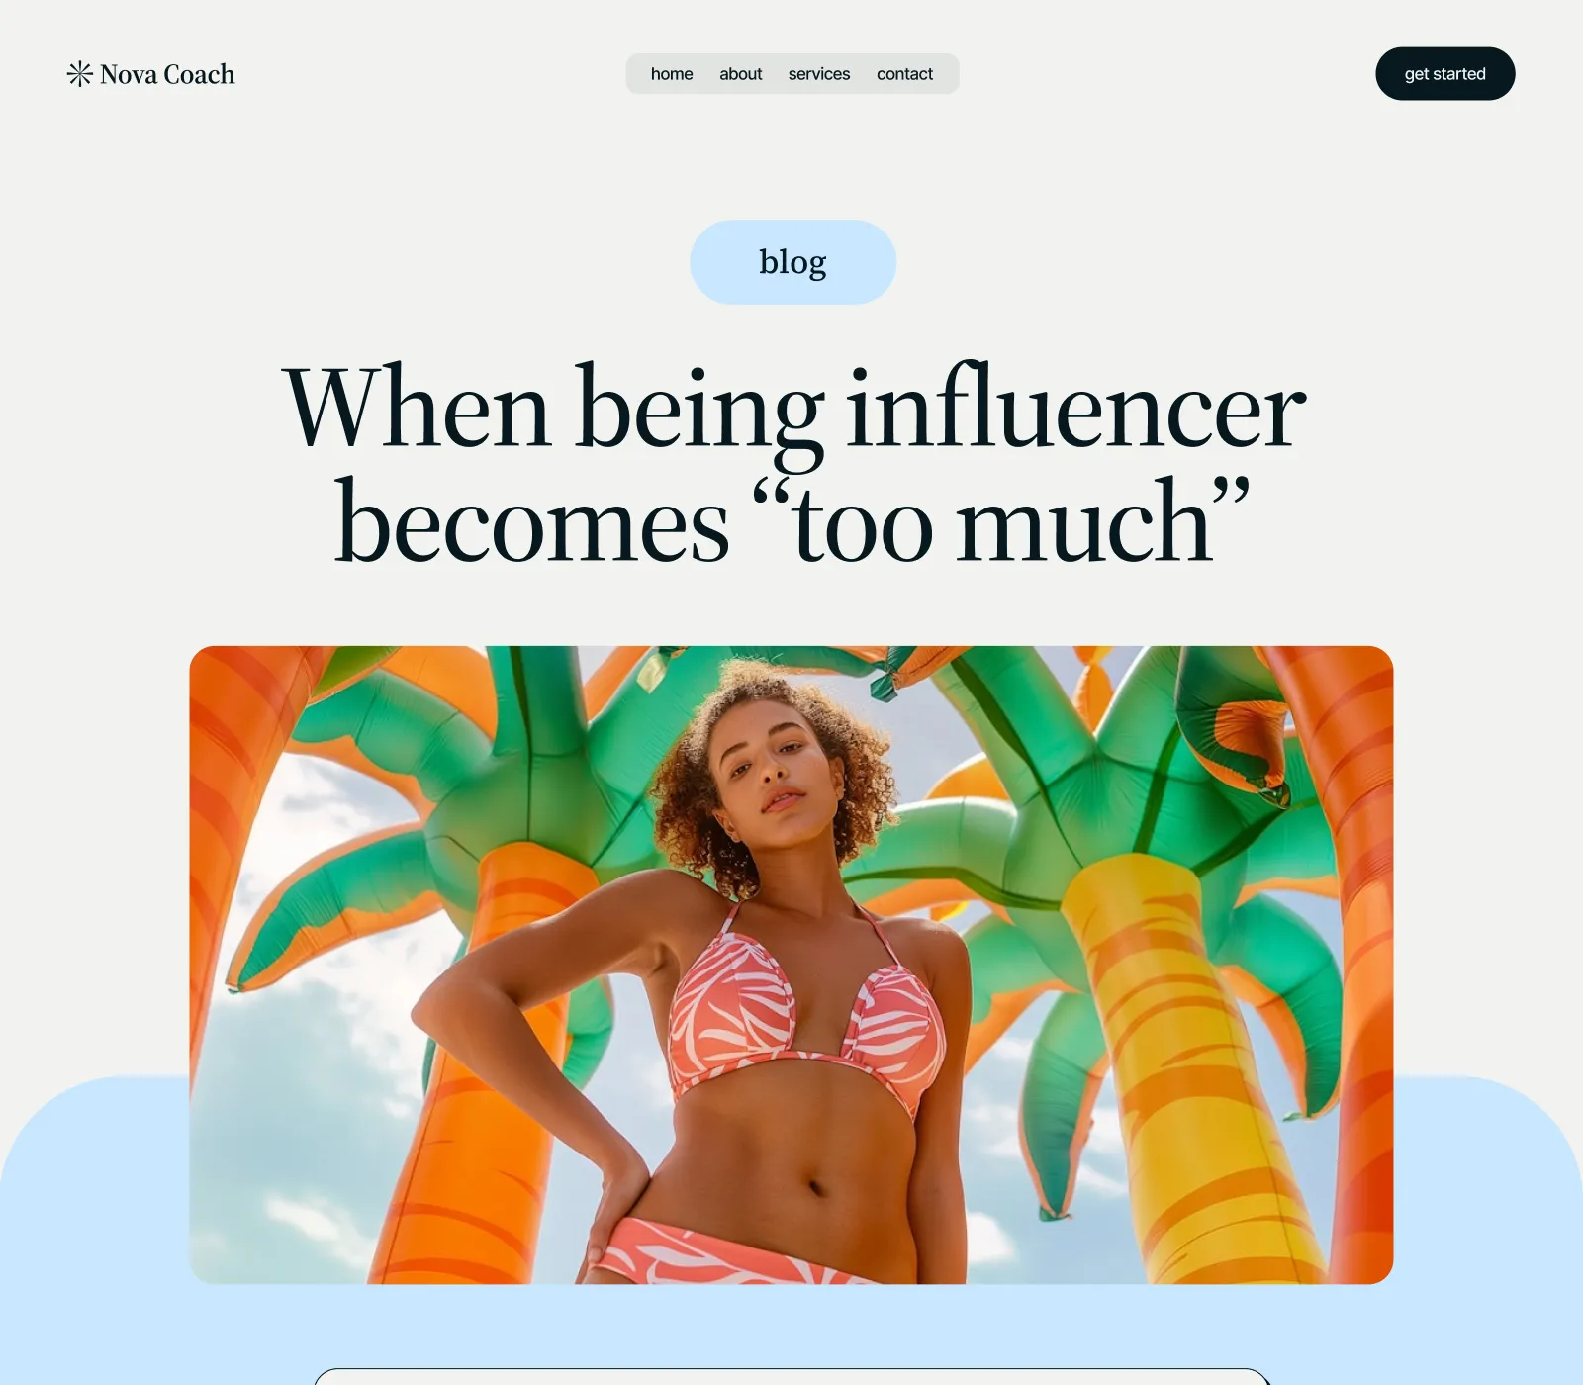Open the about page from navigation
The image size is (1583, 1385).
[x=740, y=74]
